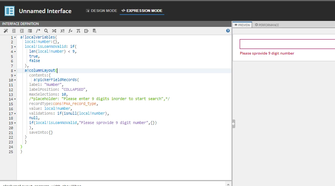This screenshot has width=335, height=186.
Task: Click 'true,' on line 5
Action: (35, 56)
